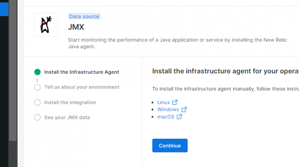
Task: Click the gray vertical scrollbar thumb
Action: coord(13,70)
